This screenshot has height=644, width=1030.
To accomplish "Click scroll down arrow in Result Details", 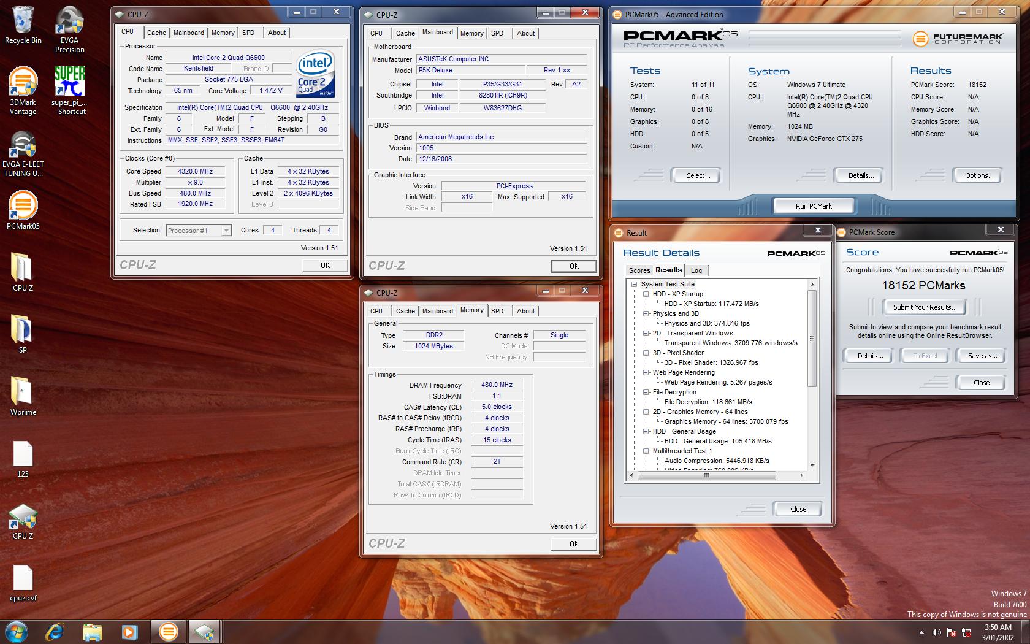I will (x=812, y=466).
